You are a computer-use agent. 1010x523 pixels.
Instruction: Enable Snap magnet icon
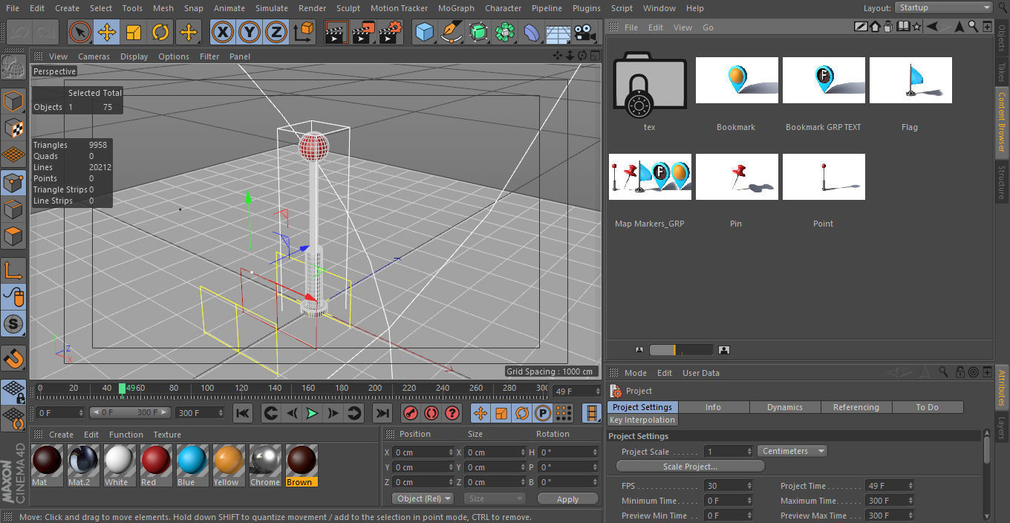click(13, 360)
